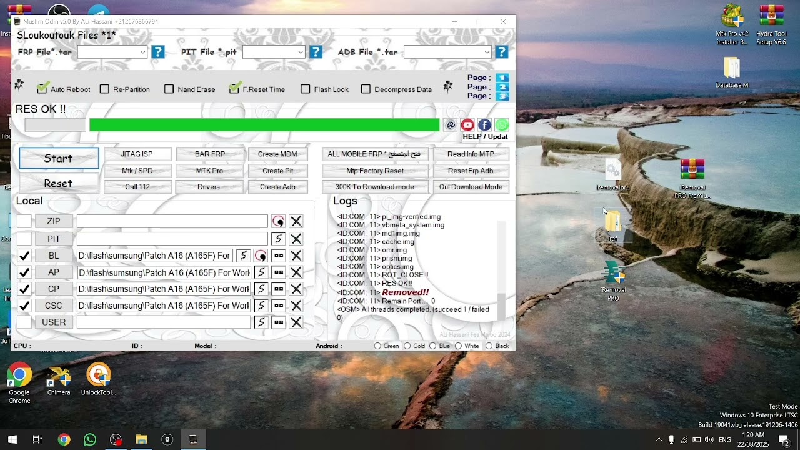Click the 300K To Download mode button

pos(375,187)
